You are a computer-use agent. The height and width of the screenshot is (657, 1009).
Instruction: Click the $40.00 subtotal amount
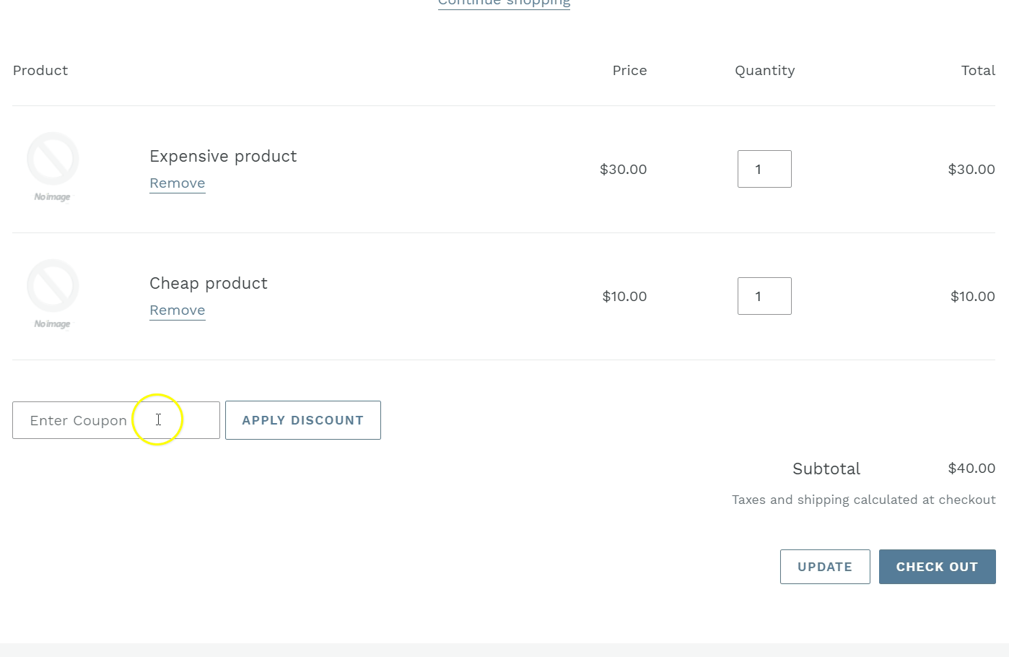coord(971,469)
